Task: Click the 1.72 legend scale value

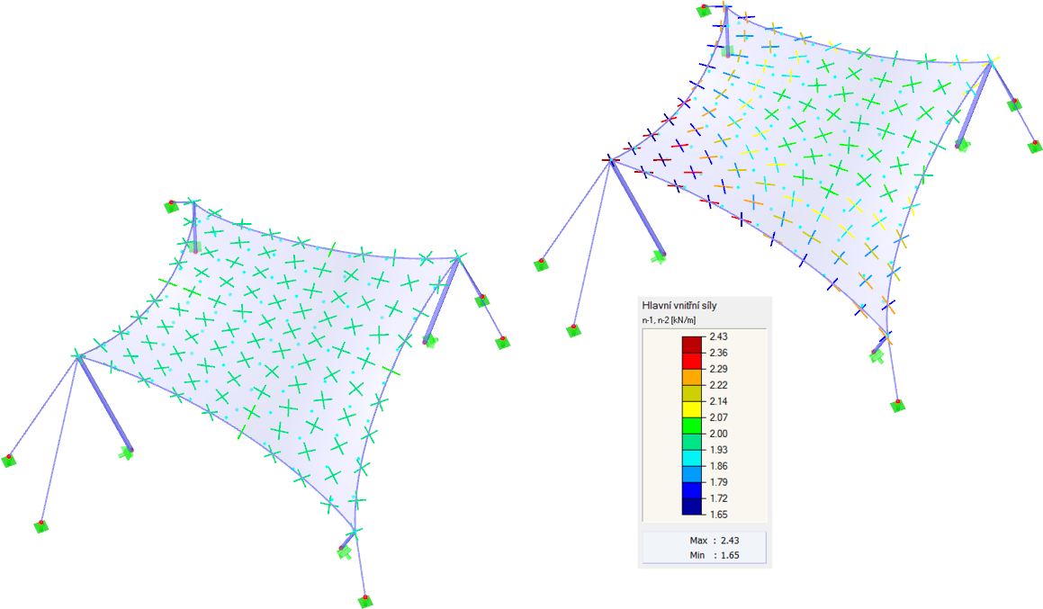Action: click(x=718, y=498)
